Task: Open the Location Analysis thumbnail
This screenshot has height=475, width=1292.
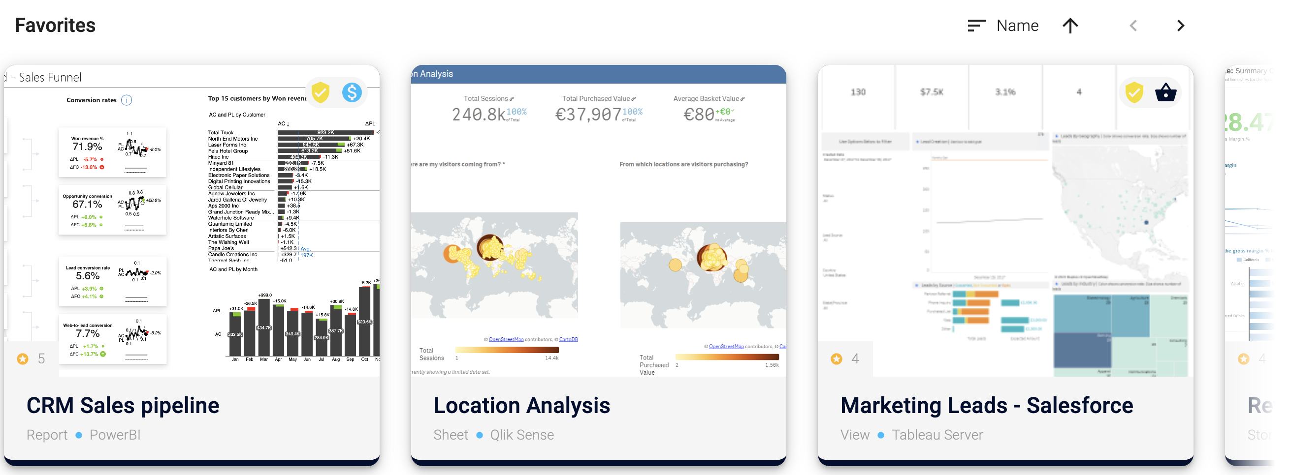Action: [598, 220]
